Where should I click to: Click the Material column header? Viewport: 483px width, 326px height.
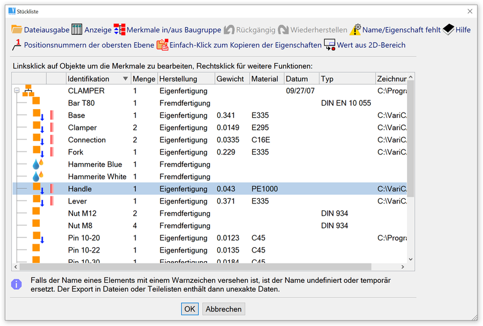(x=265, y=79)
